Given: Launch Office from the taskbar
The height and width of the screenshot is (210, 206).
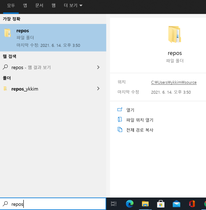Looking at the screenshot, I should (x=192, y=204).
